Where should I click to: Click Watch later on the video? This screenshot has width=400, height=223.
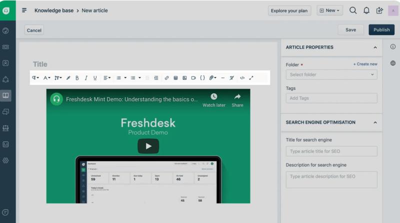tap(214, 100)
